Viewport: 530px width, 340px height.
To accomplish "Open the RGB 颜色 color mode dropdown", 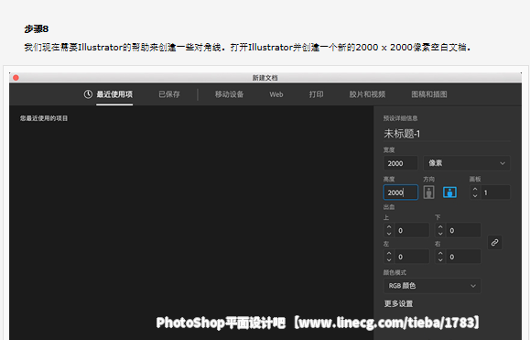I will [432, 286].
